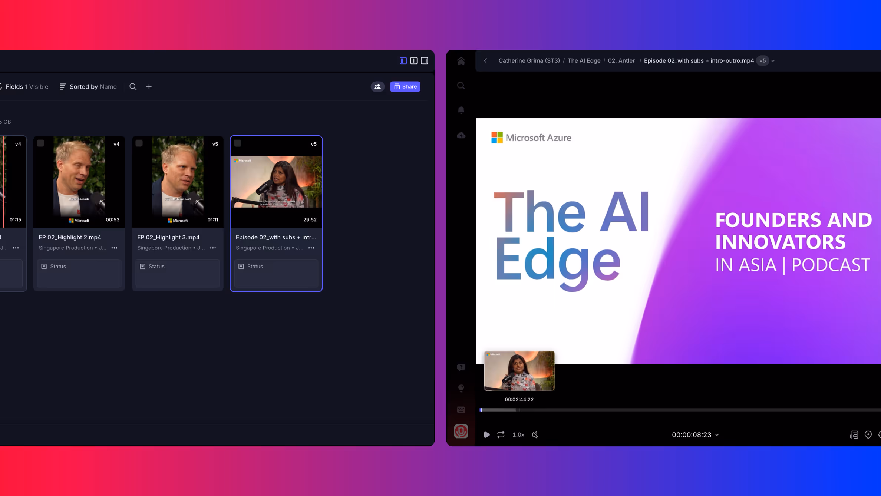Viewport: 881px width, 496px height.
Task: Select the split center layout view icon
Action: (x=414, y=61)
